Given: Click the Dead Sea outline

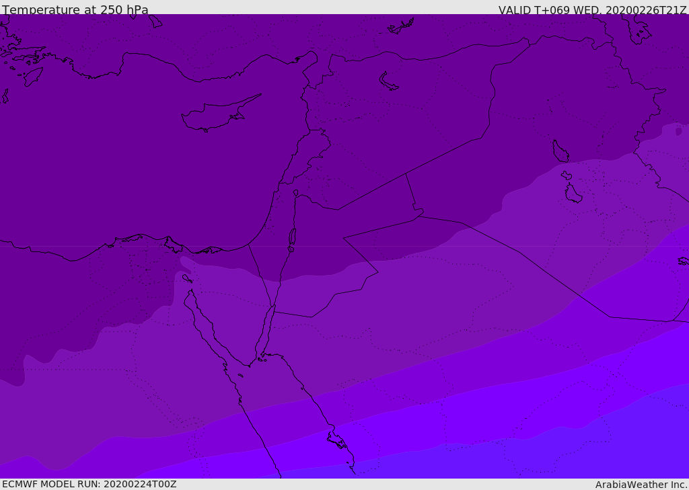Looking at the screenshot, I should pos(292,238).
